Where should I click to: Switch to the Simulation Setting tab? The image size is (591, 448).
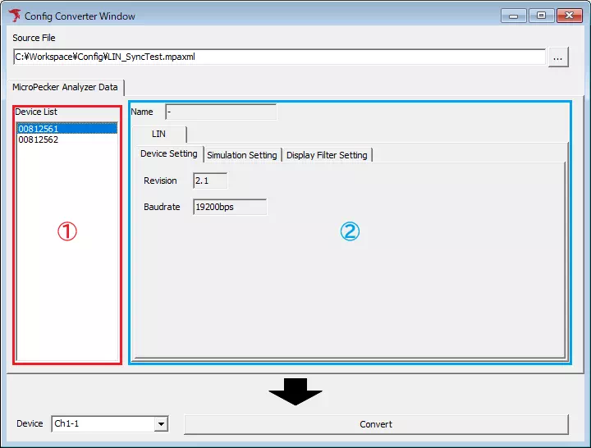tap(242, 155)
